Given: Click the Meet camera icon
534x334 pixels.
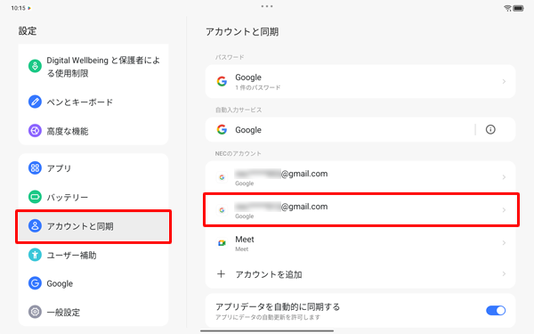Looking at the screenshot, I should coord(222,243).
